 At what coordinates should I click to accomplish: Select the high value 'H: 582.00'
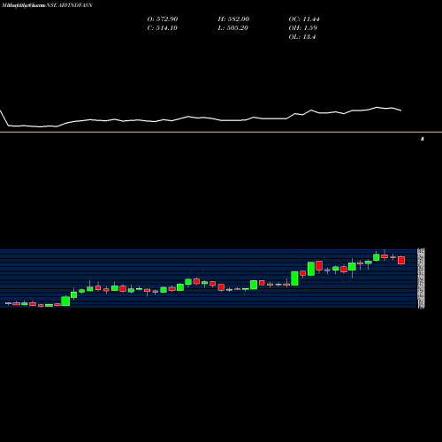click(x=233, y=19)
